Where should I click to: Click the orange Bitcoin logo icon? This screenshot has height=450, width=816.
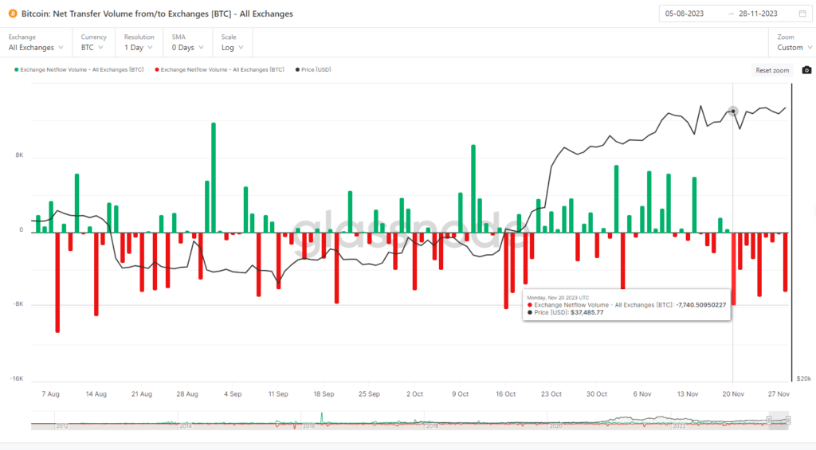click(x=13, y=14)
